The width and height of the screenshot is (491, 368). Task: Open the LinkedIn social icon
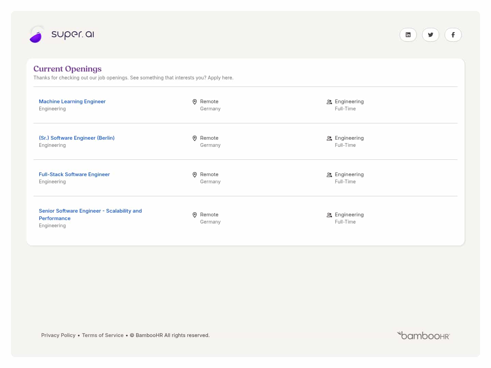408,35
